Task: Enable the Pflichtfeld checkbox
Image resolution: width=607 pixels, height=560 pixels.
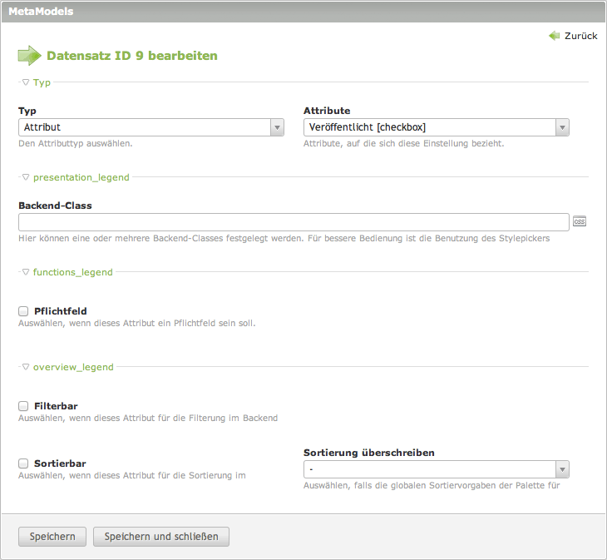Action: tap(23, 311)
